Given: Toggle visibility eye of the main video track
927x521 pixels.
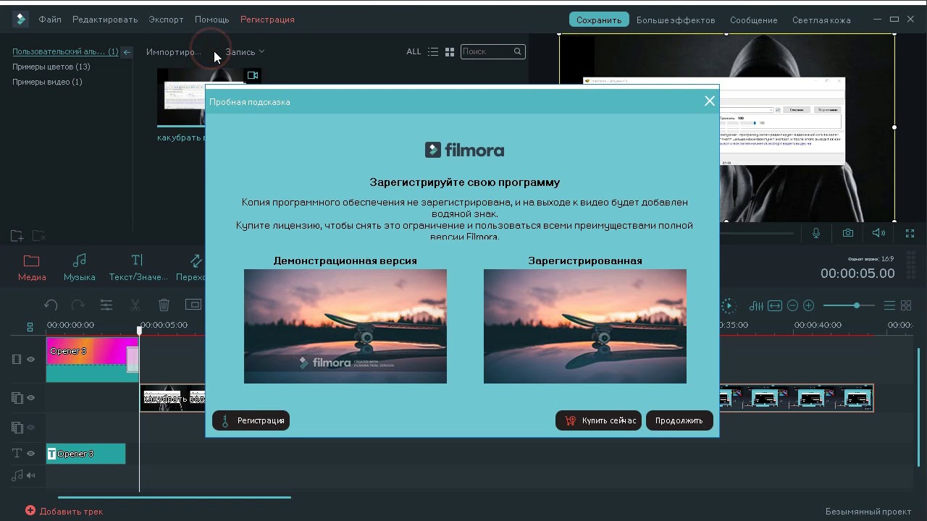Looking at the screenshot, I should coord(31,360).
